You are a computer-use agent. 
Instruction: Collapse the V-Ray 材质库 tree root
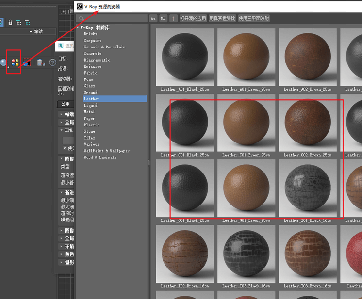(78, 28)
